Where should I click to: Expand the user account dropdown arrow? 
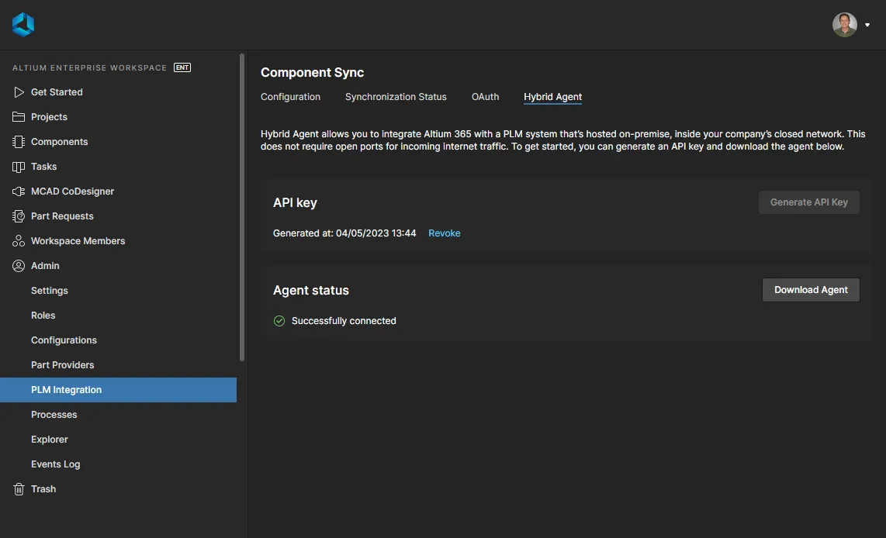(867, 25)
